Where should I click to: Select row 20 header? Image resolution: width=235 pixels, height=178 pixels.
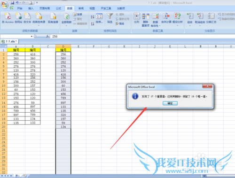click(x=3, y=127)
